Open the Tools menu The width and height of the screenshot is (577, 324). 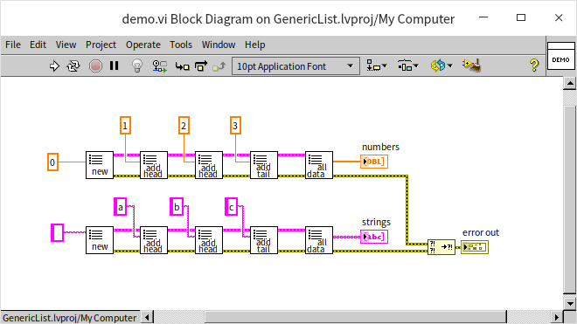coord(181,45)
